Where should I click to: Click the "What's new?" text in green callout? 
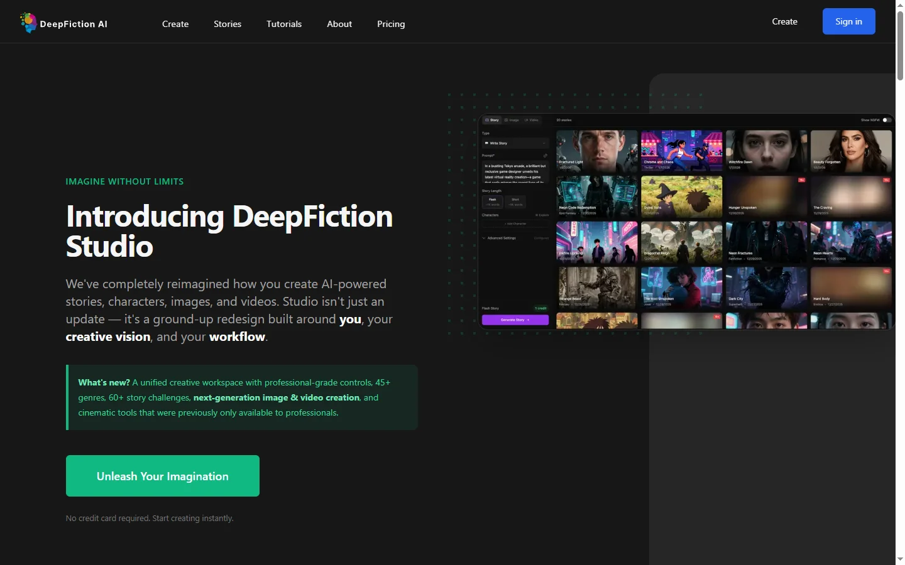coord(104,382)
